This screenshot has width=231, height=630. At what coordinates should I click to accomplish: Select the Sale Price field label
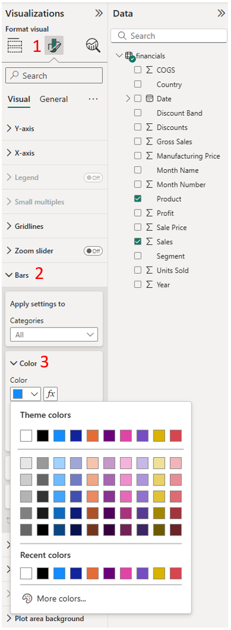(x=172, y=228)
